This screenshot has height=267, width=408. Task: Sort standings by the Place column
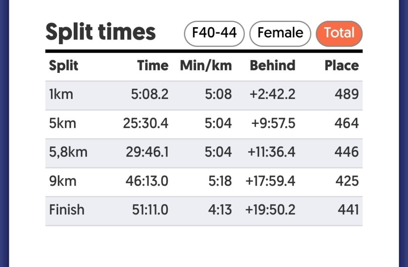(x=342, y=65)
